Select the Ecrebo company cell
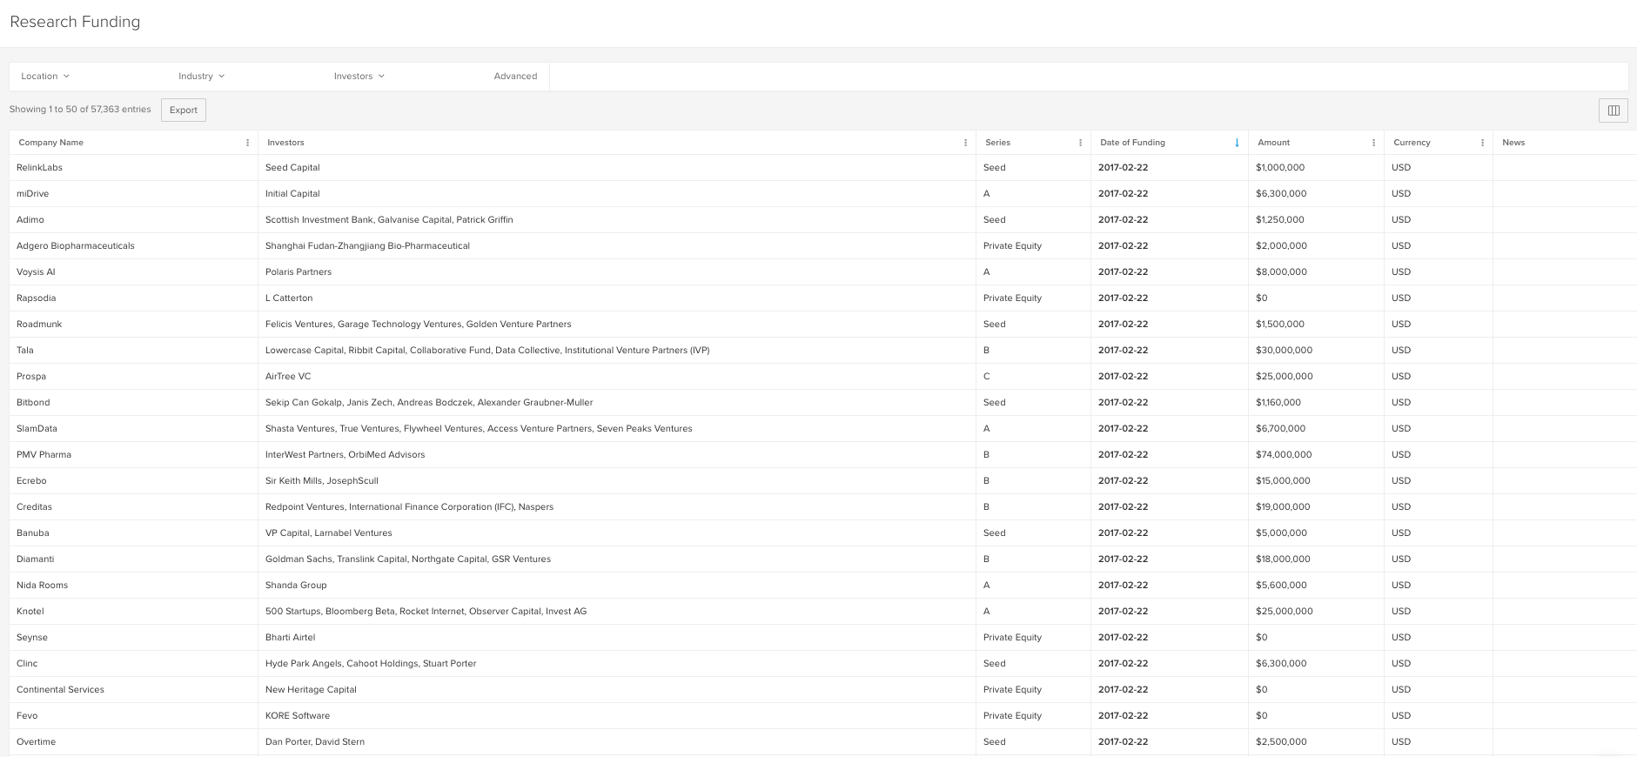The width and height of the screenshot is (1637, 757). coord(134,480)
